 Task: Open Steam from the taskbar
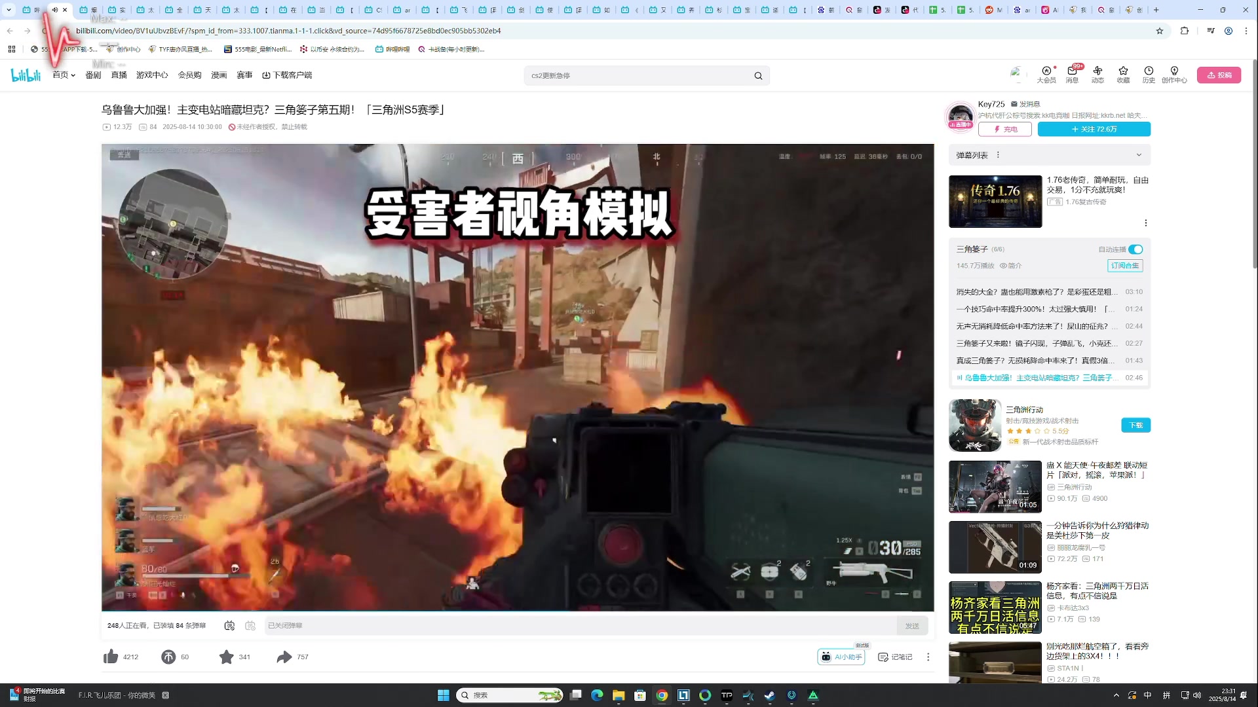pos(770,695)
